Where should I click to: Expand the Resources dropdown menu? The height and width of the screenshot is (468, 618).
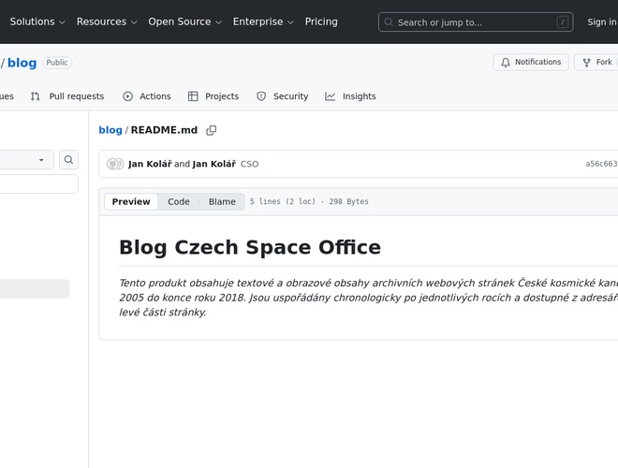107,22
